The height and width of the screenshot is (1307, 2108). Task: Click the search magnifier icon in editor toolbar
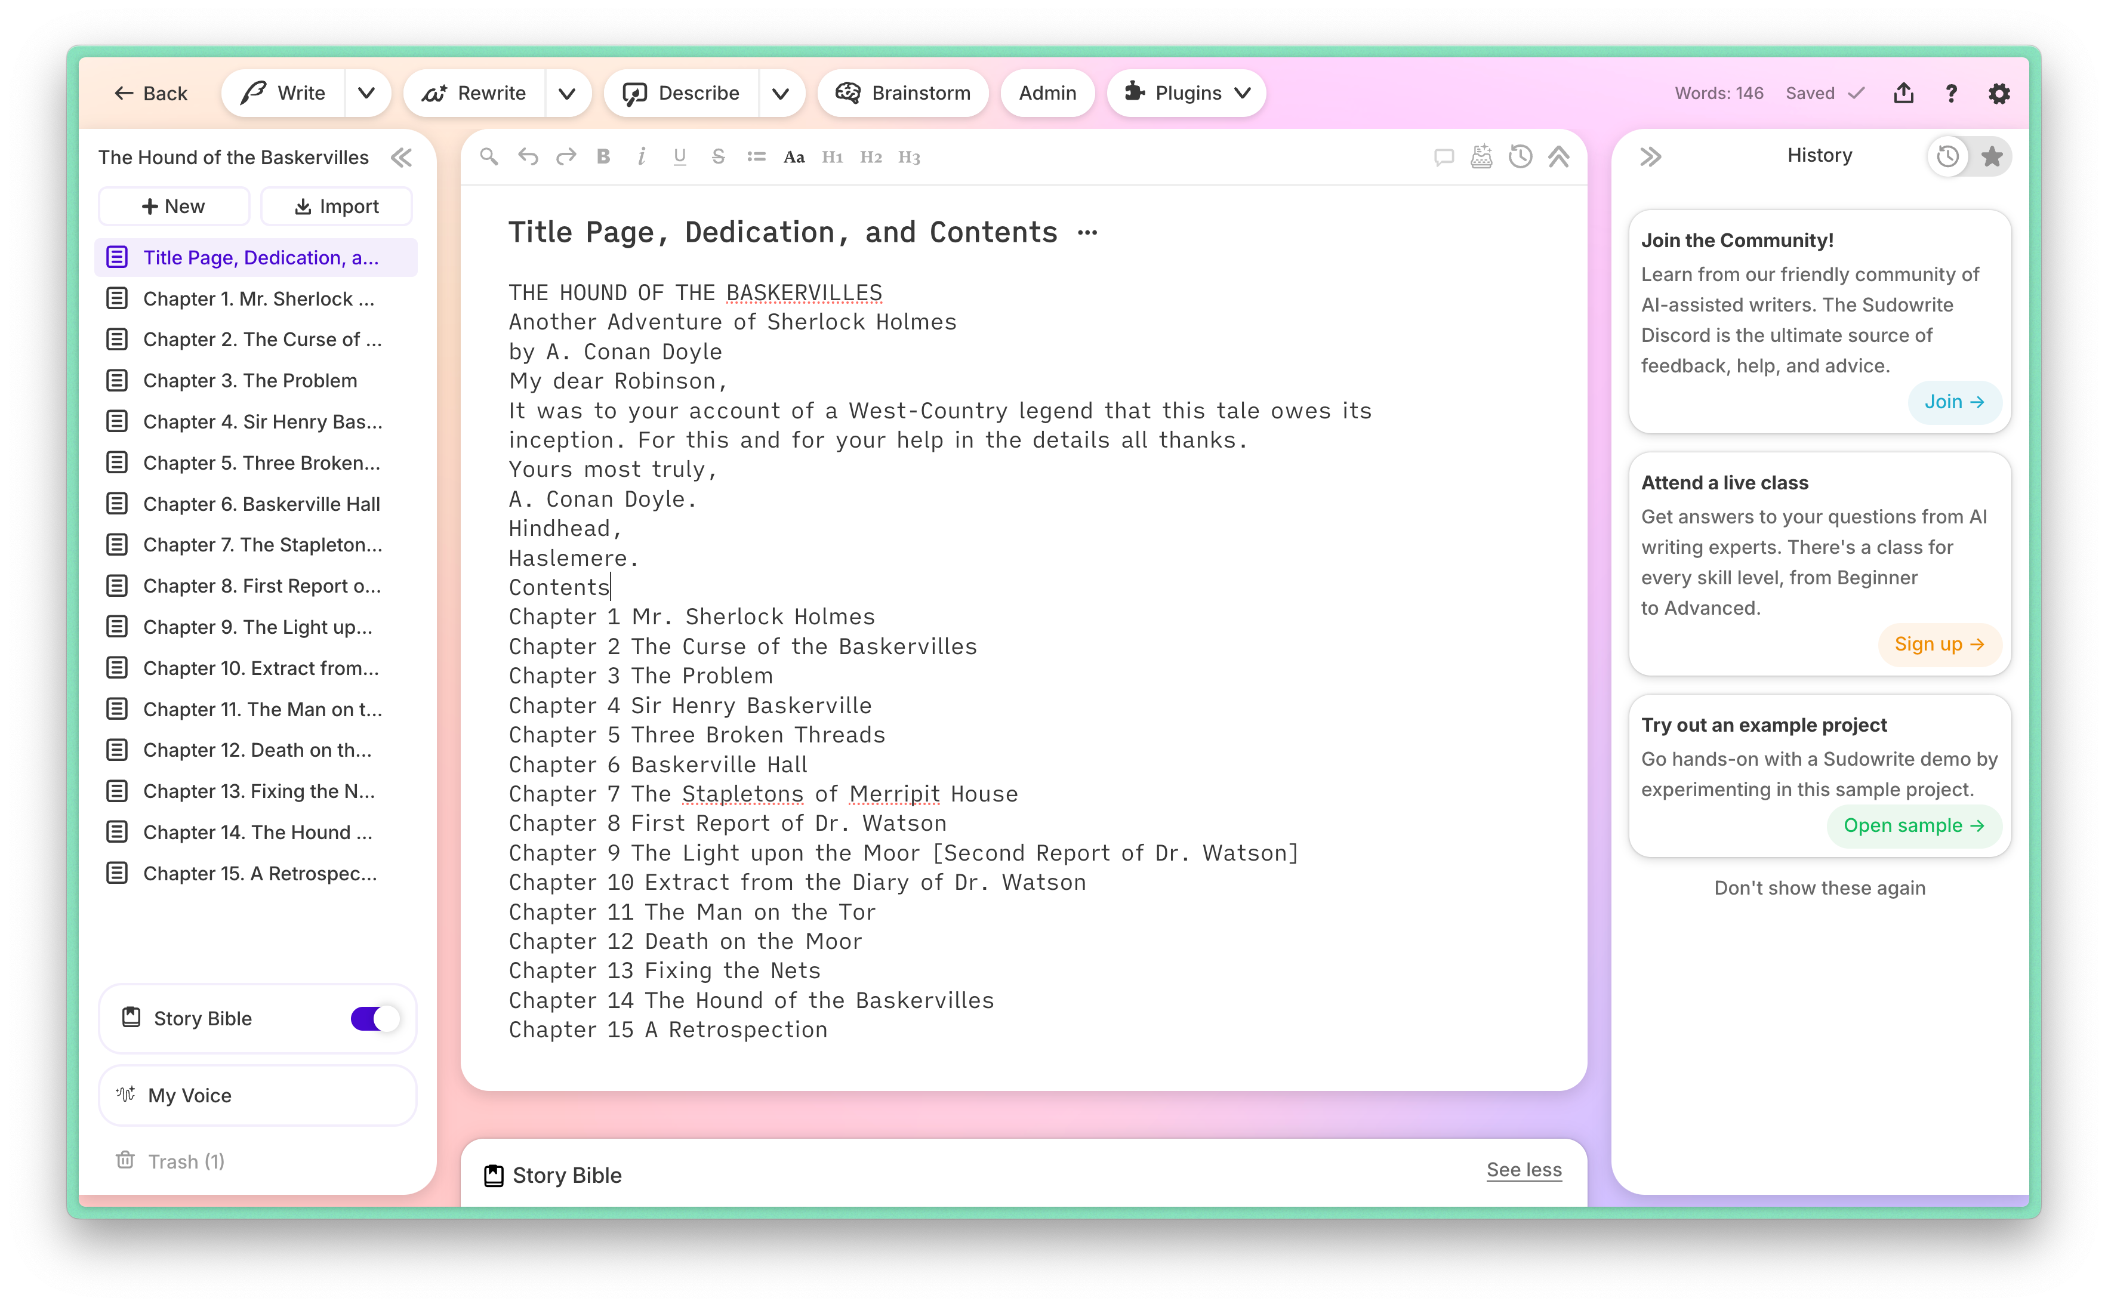point(489,156)
